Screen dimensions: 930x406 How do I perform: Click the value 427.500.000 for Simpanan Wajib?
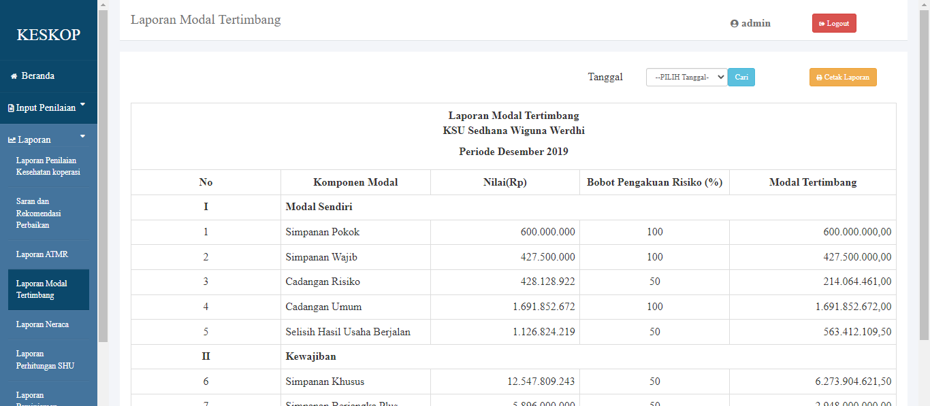548,257
